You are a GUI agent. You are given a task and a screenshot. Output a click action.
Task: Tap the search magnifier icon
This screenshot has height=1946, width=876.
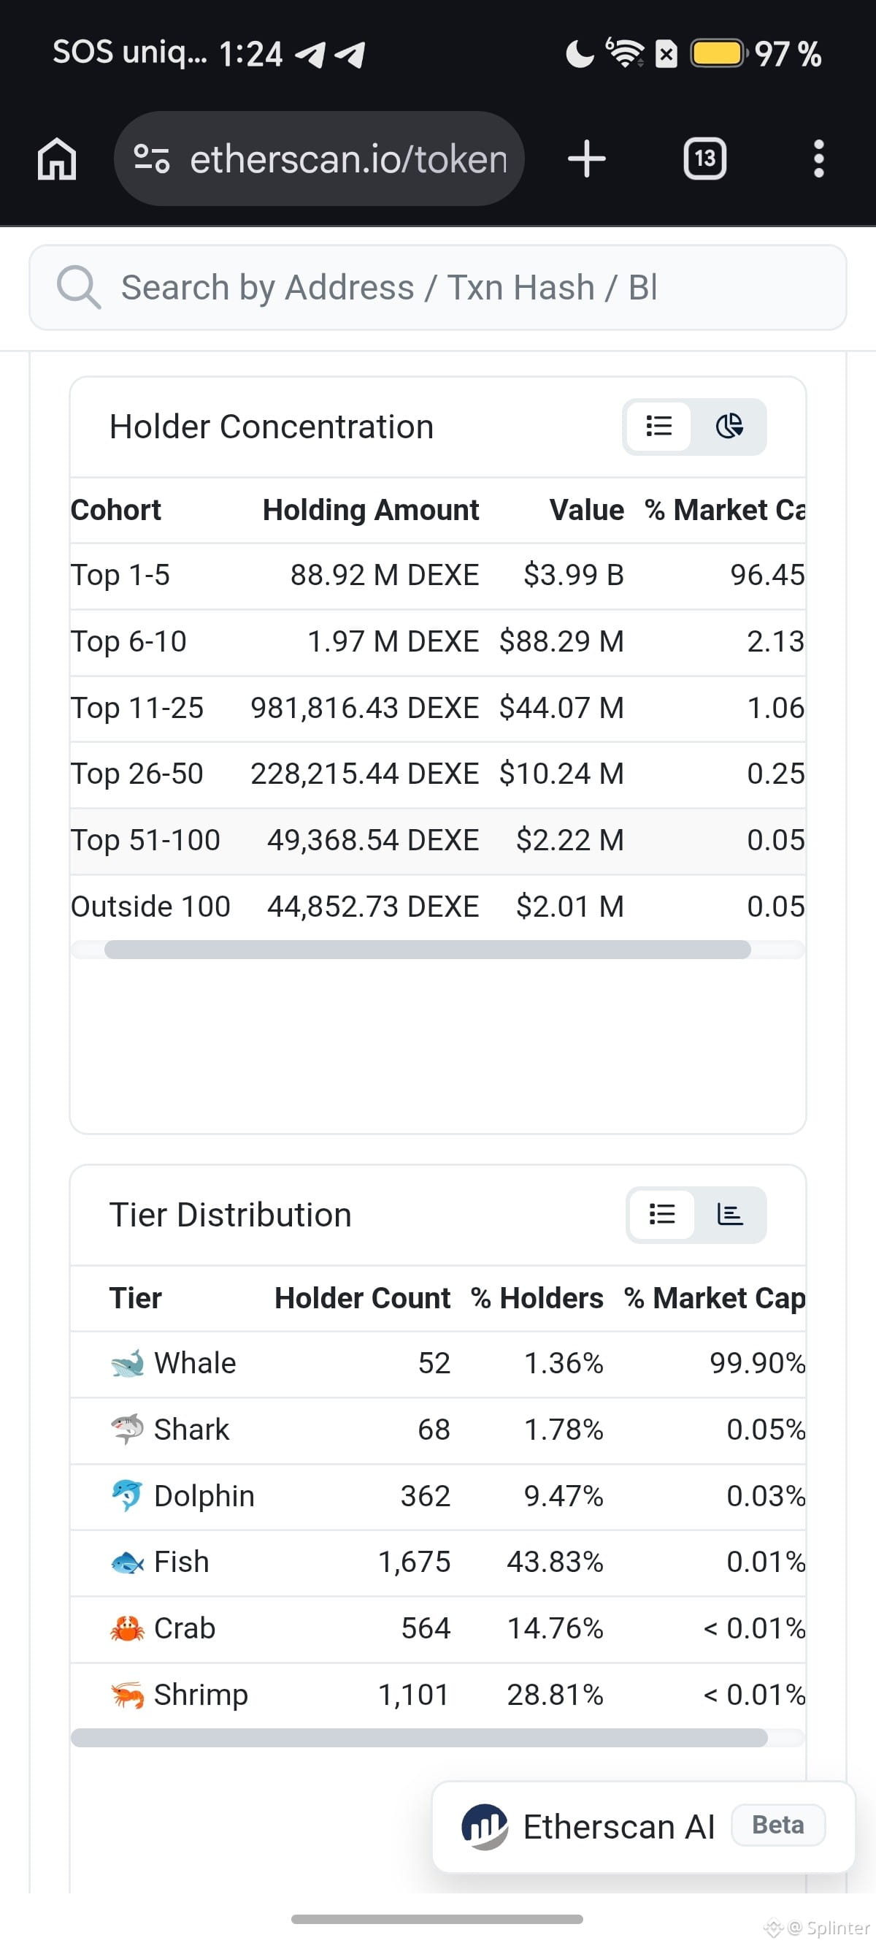[78, 287]
